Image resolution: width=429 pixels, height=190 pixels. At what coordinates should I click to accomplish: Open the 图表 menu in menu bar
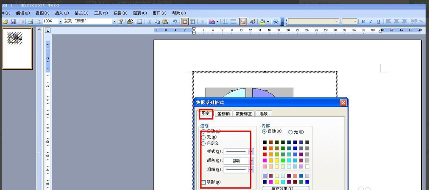[139, 13]
